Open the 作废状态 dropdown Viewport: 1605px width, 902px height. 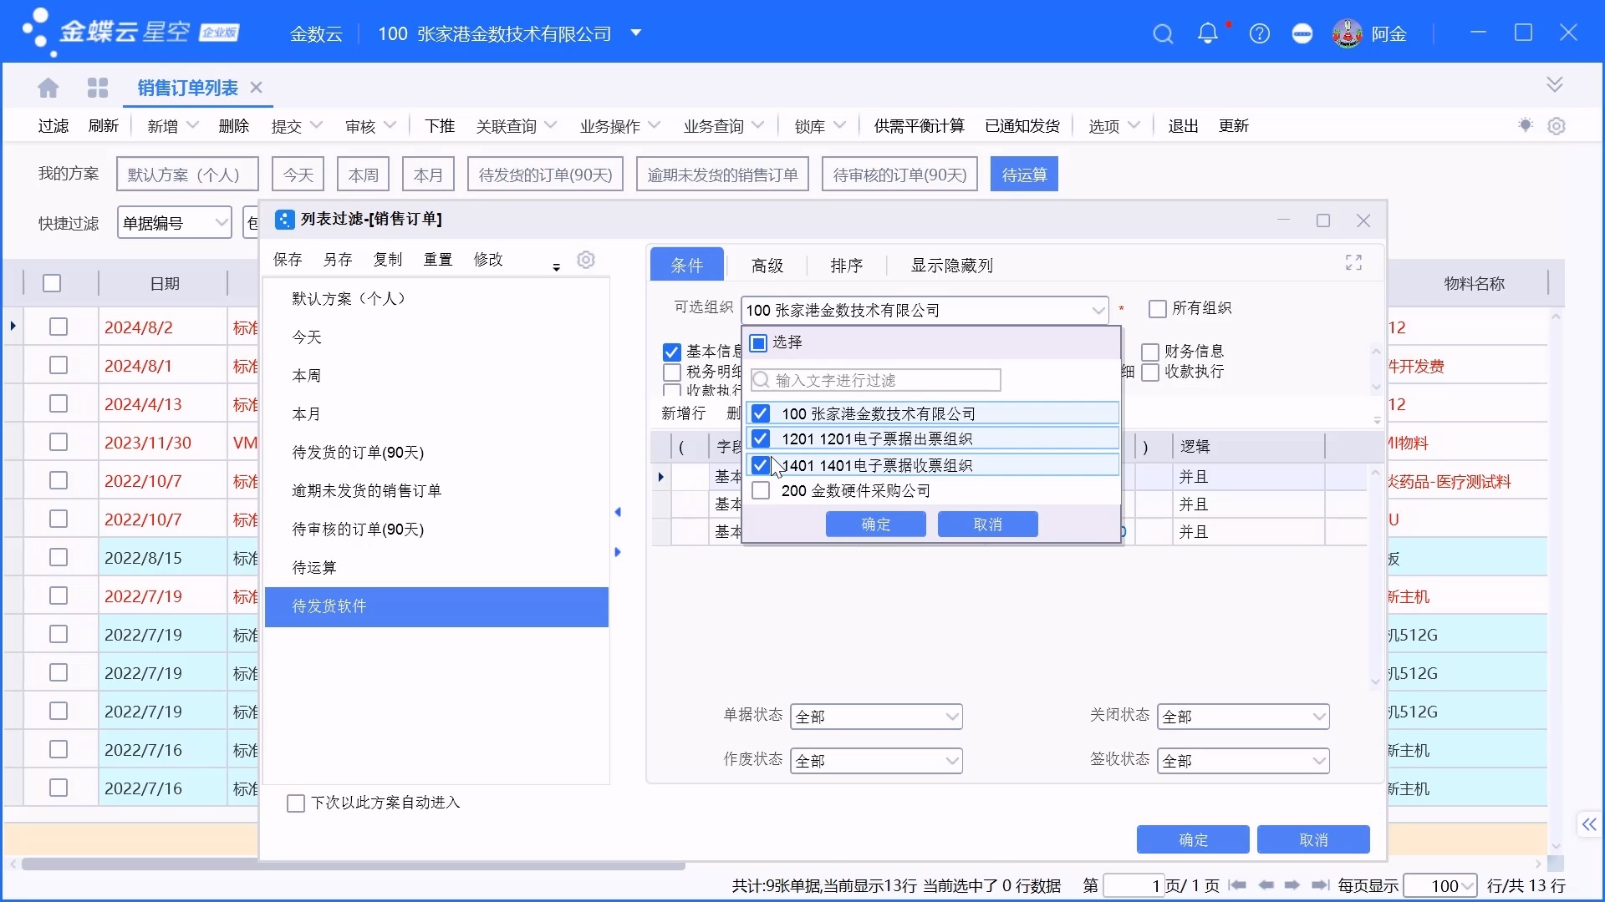pyautogui.click(x=951, y=761)
